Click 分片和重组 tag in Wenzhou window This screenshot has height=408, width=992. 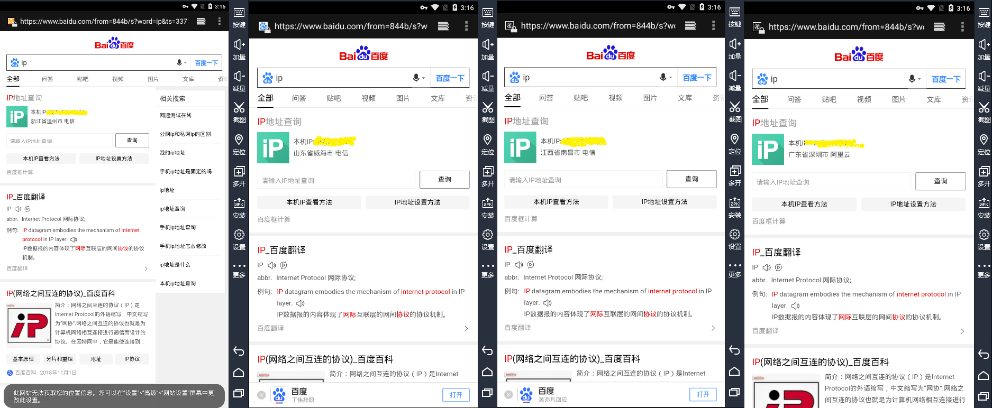click(60, 359)
